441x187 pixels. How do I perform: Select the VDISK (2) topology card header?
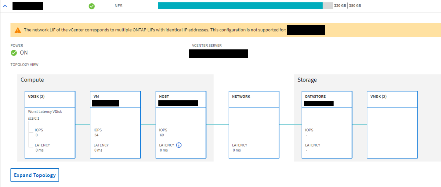[x=50, y=99]
